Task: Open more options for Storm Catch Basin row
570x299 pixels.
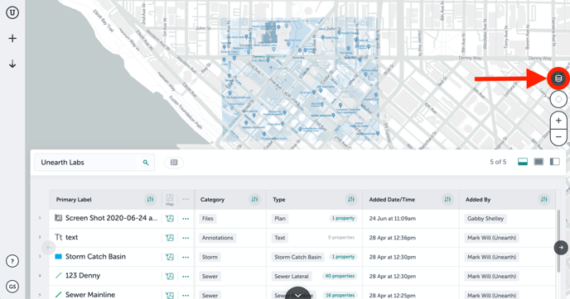Action: (186, 257)
